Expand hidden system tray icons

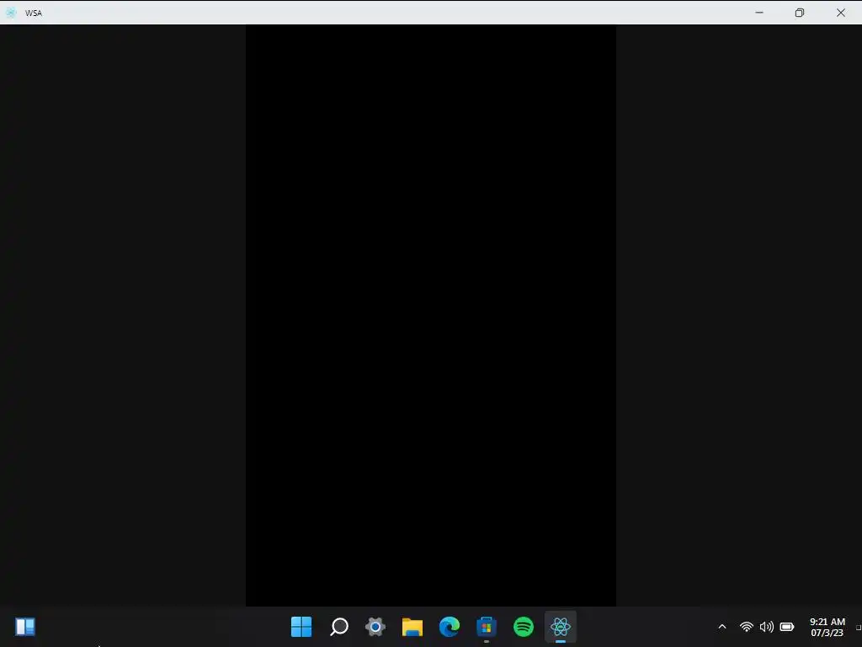pos(722,627)
